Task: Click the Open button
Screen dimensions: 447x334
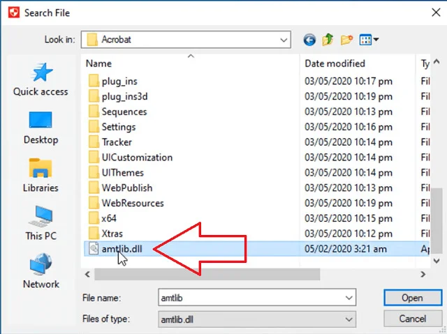Action: [413, 298]
